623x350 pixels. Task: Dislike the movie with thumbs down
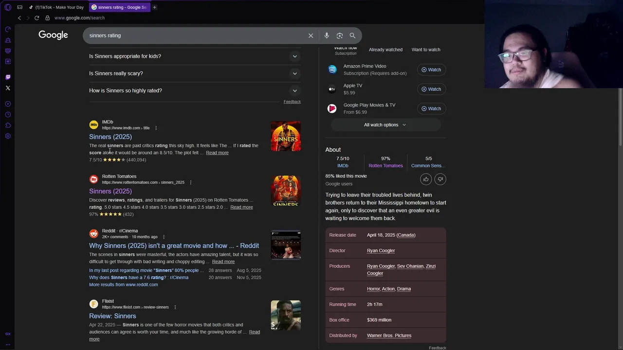(440, 179)
